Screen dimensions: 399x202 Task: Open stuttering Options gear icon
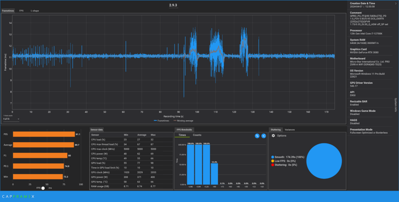(x=273, y=136)
